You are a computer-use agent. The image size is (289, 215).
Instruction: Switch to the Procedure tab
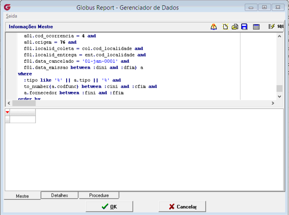click(x=99, y=195)
